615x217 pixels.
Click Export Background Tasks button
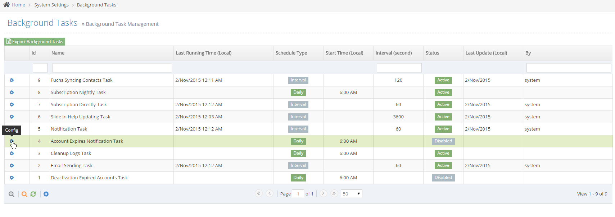35,42
